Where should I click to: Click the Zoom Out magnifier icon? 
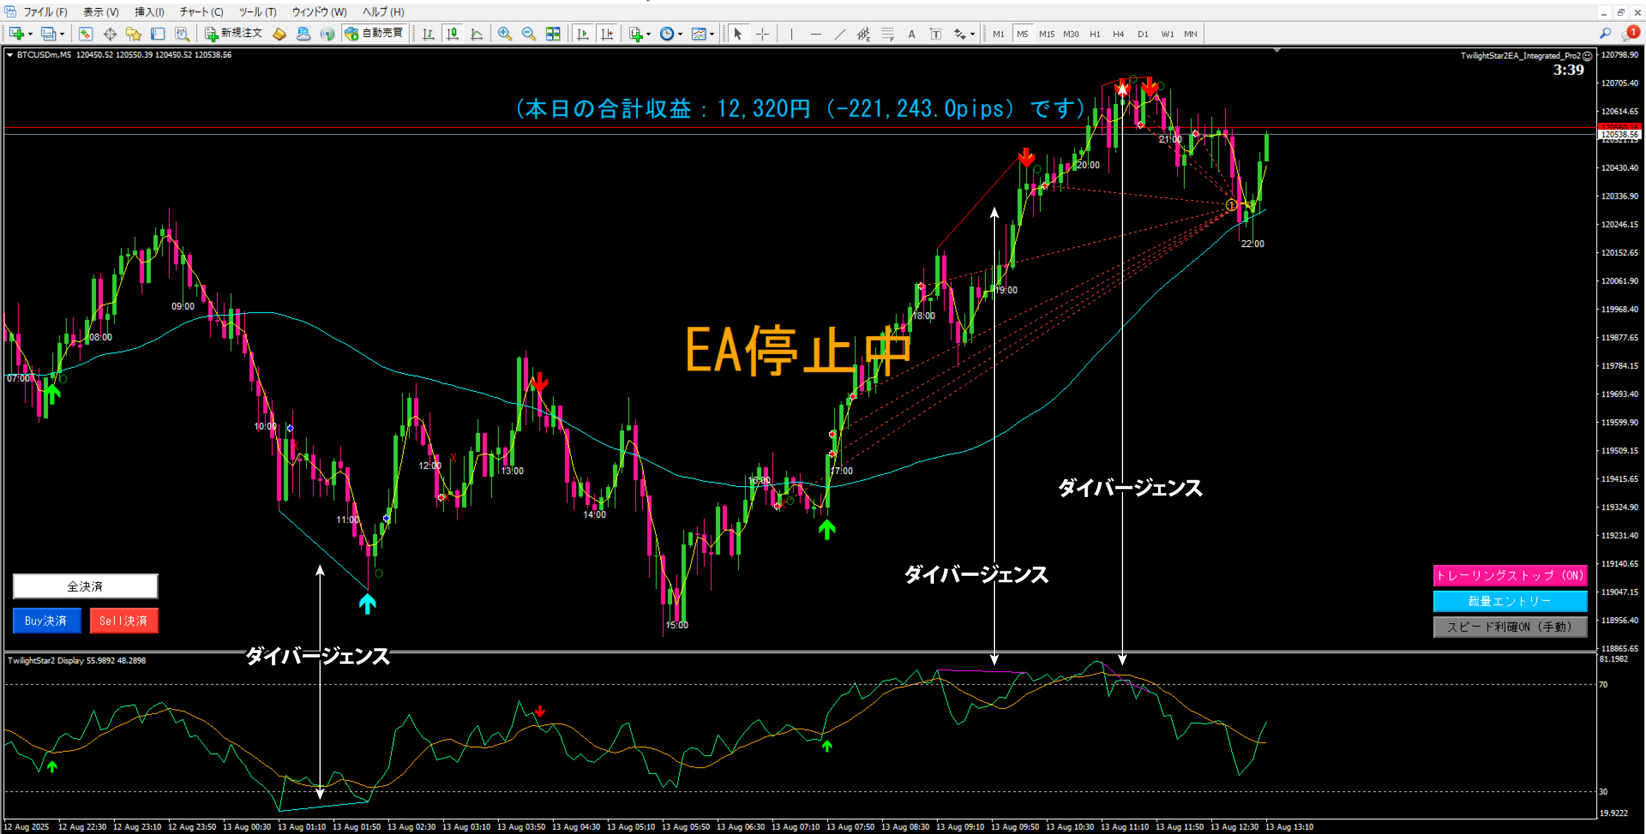529,34
